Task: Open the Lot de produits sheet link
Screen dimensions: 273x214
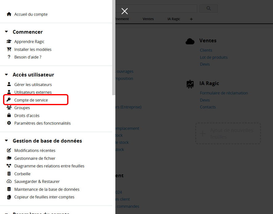Action: point(214,57)
